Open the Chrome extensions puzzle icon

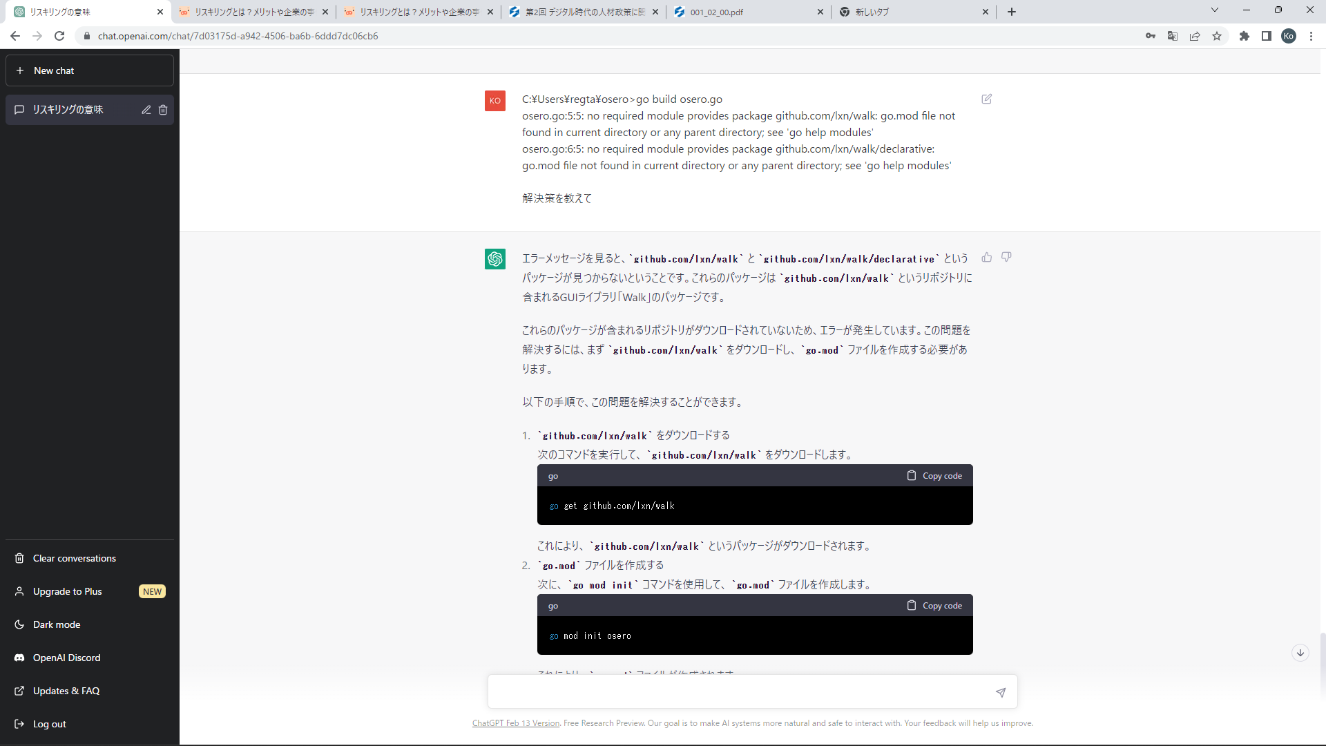click(1245, 36)
